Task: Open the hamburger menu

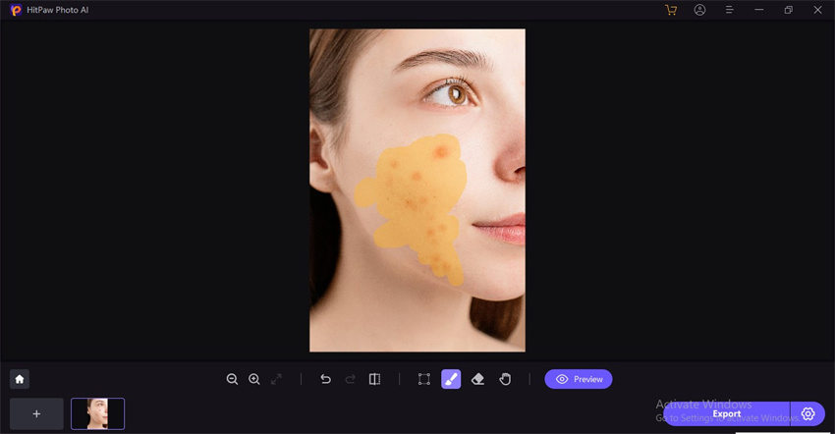Action: (730, 10)
